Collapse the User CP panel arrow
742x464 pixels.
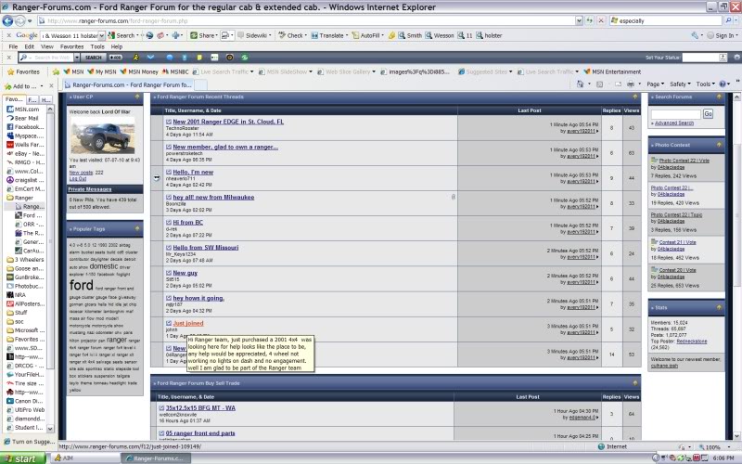click(137, 97)
